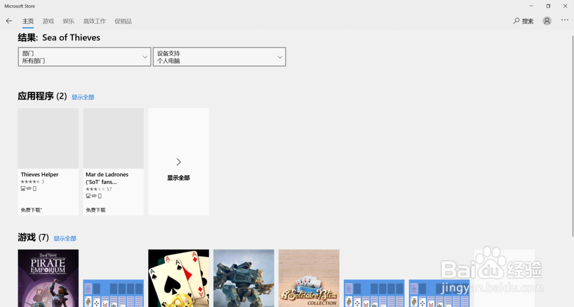Open Pirate Emporium game tile
This screenshot has height=307, width=574.
click(48, 278)
